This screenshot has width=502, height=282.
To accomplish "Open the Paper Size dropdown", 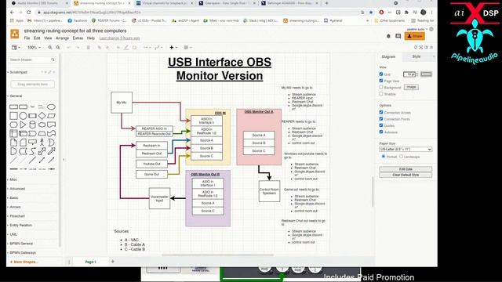I will [x=406, y=150].
